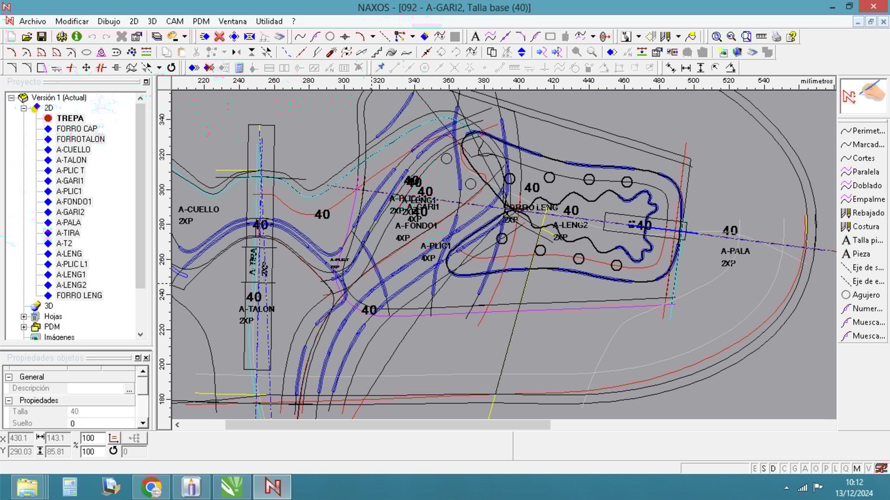Select the circle drawing tool

[330, 37]
